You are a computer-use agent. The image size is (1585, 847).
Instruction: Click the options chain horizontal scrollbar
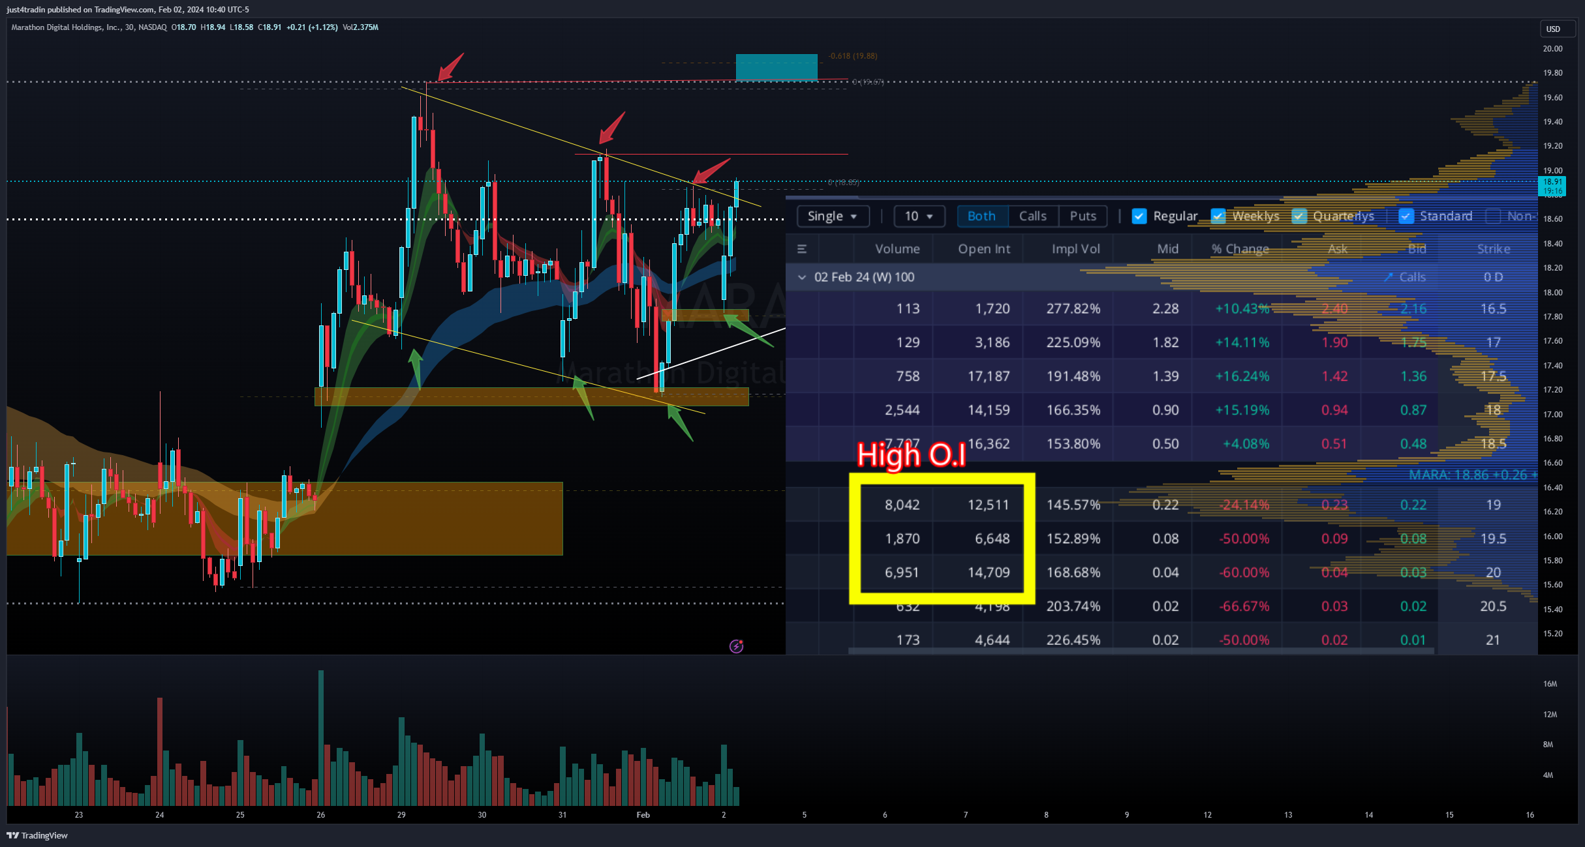pos(1141,651)
